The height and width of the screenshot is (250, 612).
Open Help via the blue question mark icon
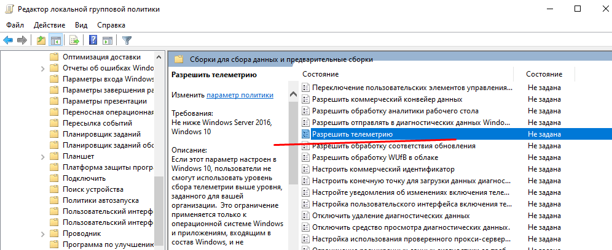point(93,40)
